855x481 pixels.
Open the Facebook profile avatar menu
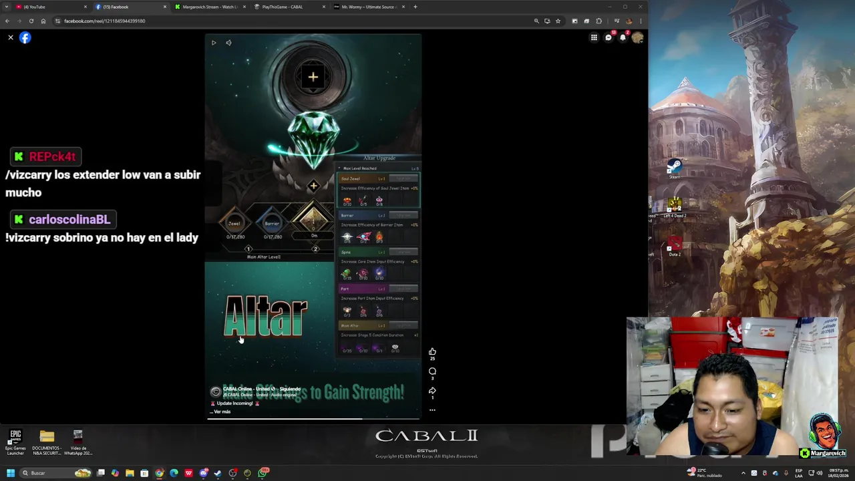click(x=637, y=38)
